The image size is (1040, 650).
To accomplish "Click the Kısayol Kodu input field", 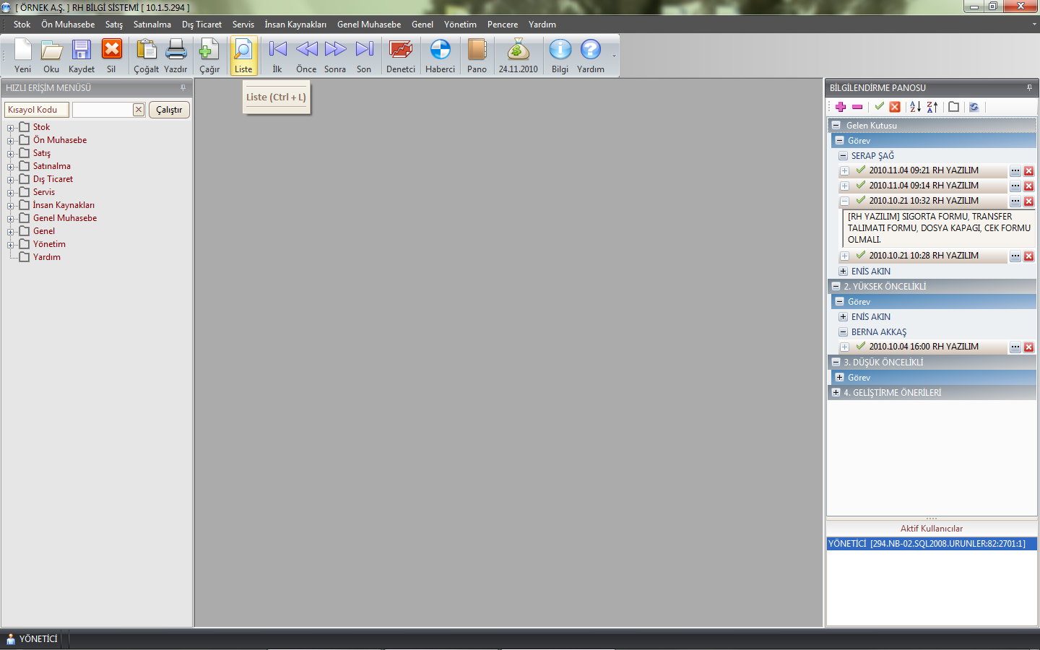I will (x=103, y=110).
